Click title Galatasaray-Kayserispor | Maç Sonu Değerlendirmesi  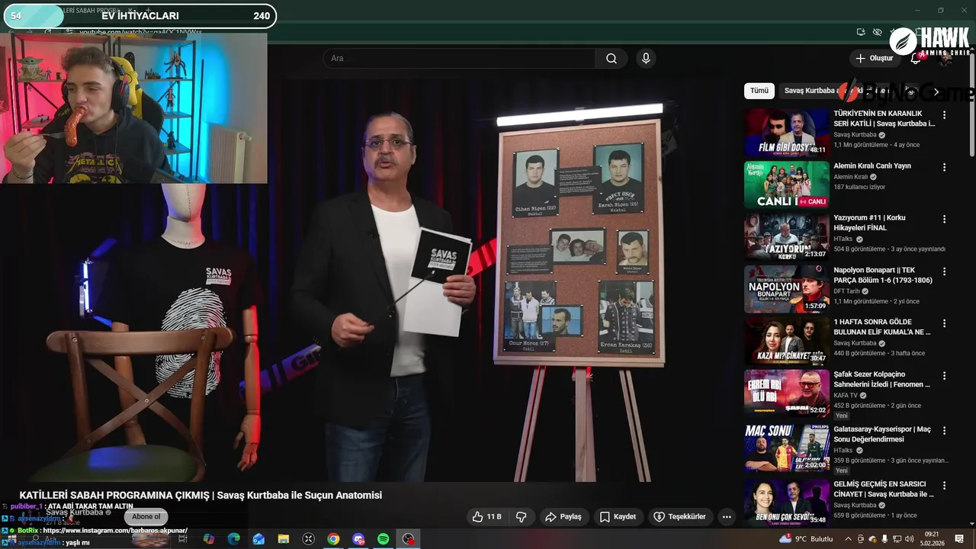point(882,435)
